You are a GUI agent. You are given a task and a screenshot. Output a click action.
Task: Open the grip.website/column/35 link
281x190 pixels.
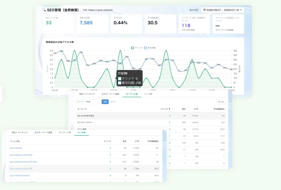coord(21,169)
